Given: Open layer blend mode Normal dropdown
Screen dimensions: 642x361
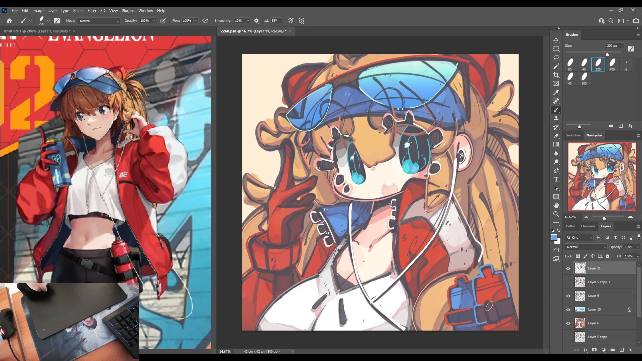Looking at the screenshot, I should point(585,247).
